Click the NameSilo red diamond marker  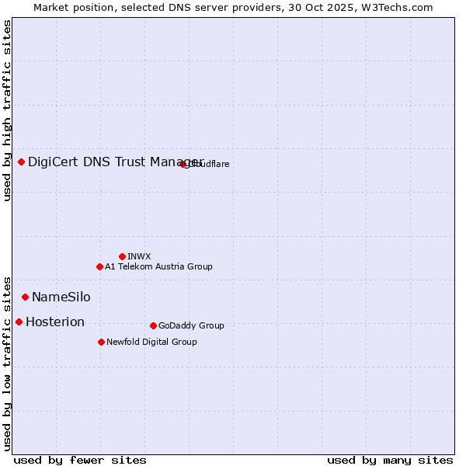pos(26,297)
